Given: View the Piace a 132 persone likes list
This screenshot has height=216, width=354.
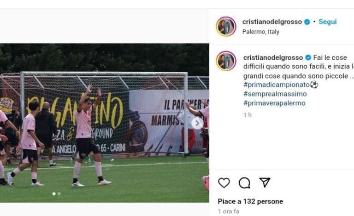Looking at the screenshot, I should coord(250,201).
